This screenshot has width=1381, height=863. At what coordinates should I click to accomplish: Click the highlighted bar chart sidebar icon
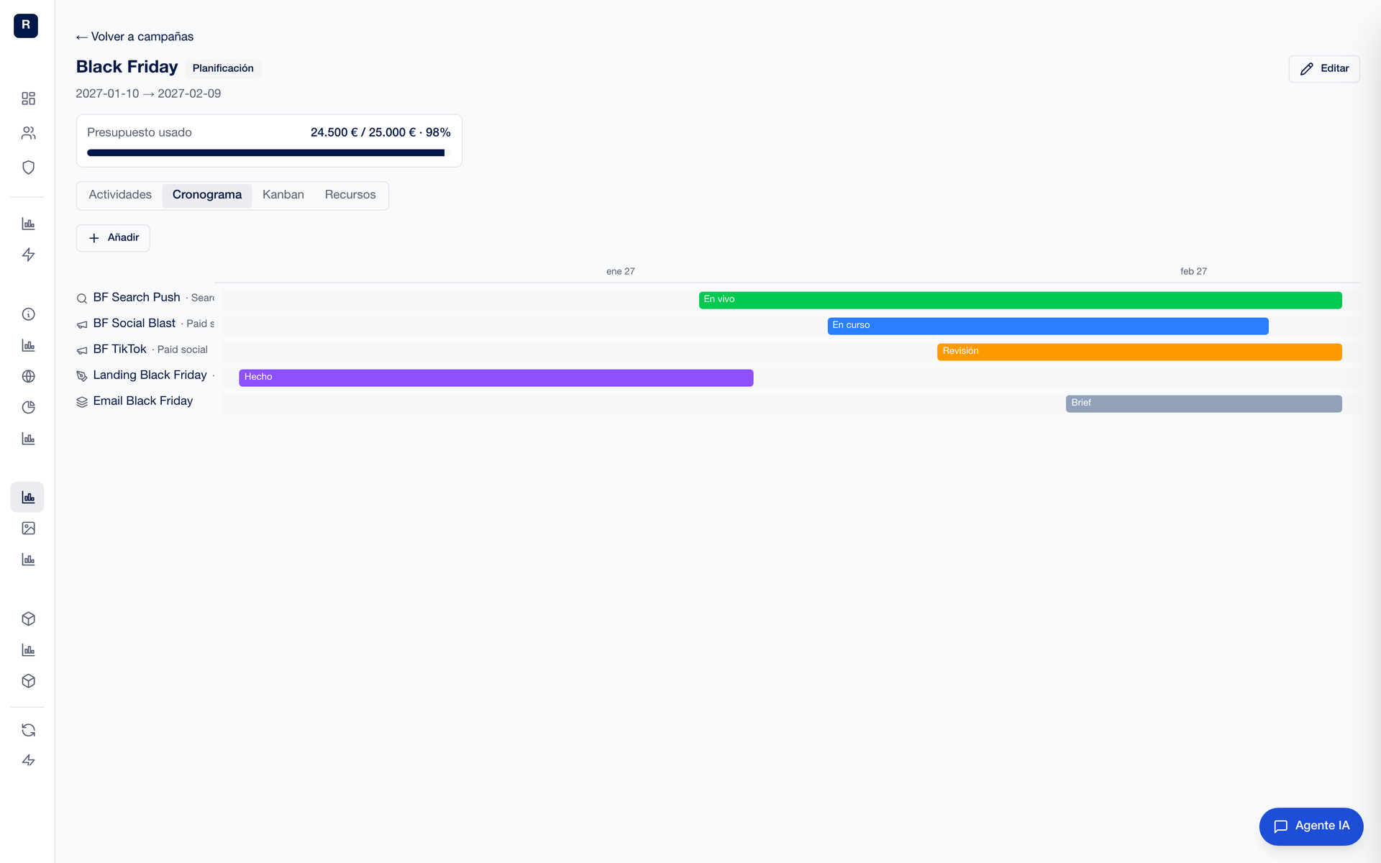[x=27, y=497]
